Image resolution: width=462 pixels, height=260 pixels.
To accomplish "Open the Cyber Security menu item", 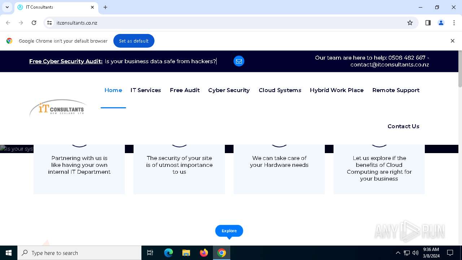I will point(229,90).
